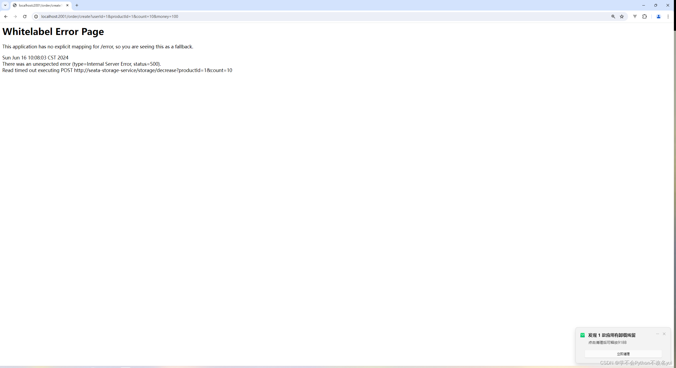Viewport: 676px width, 368px height.
Task: View site information icon in address bar
Action: (36, 17)
